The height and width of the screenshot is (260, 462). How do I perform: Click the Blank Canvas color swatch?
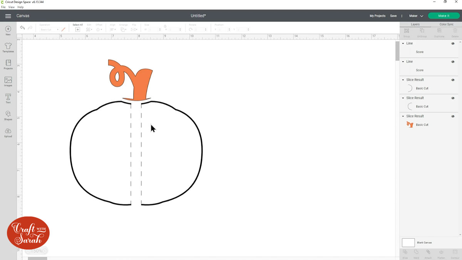tap(408, 243)
